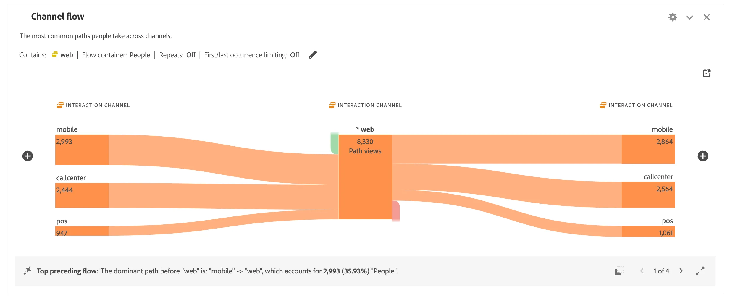
Task: Select the left pos node showing 947
Action: coord(82,231)
